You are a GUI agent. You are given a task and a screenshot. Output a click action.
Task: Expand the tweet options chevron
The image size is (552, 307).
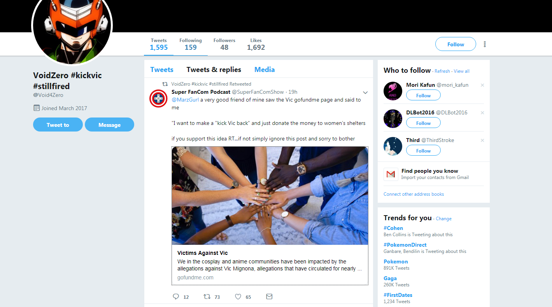pos(365,93)
